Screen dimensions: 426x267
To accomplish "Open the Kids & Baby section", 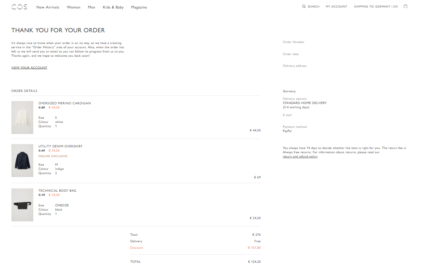I will click(113, 7).
